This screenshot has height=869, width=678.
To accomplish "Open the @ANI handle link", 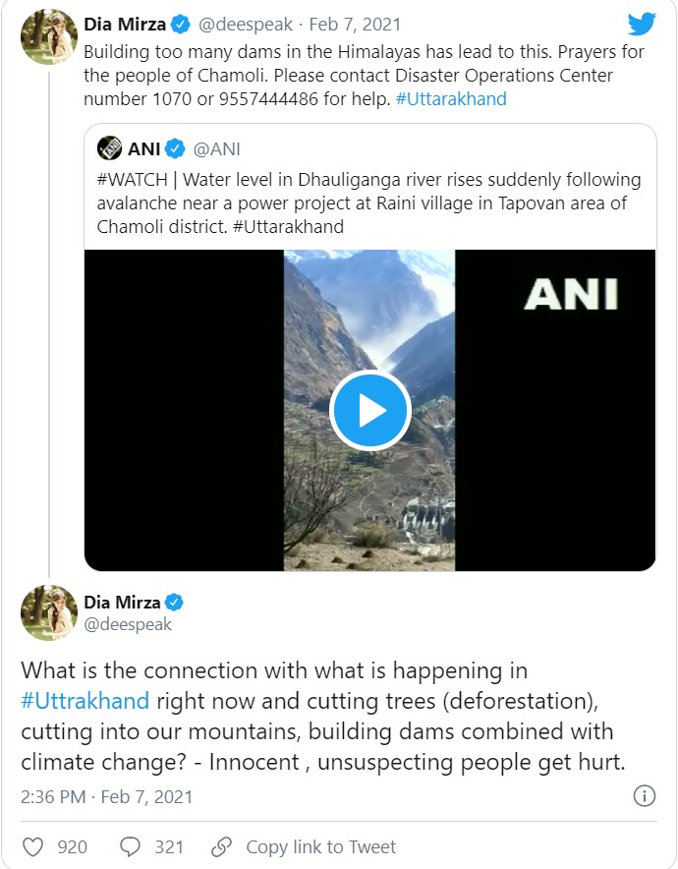I will pyautogui.click(x=216, y=149).
